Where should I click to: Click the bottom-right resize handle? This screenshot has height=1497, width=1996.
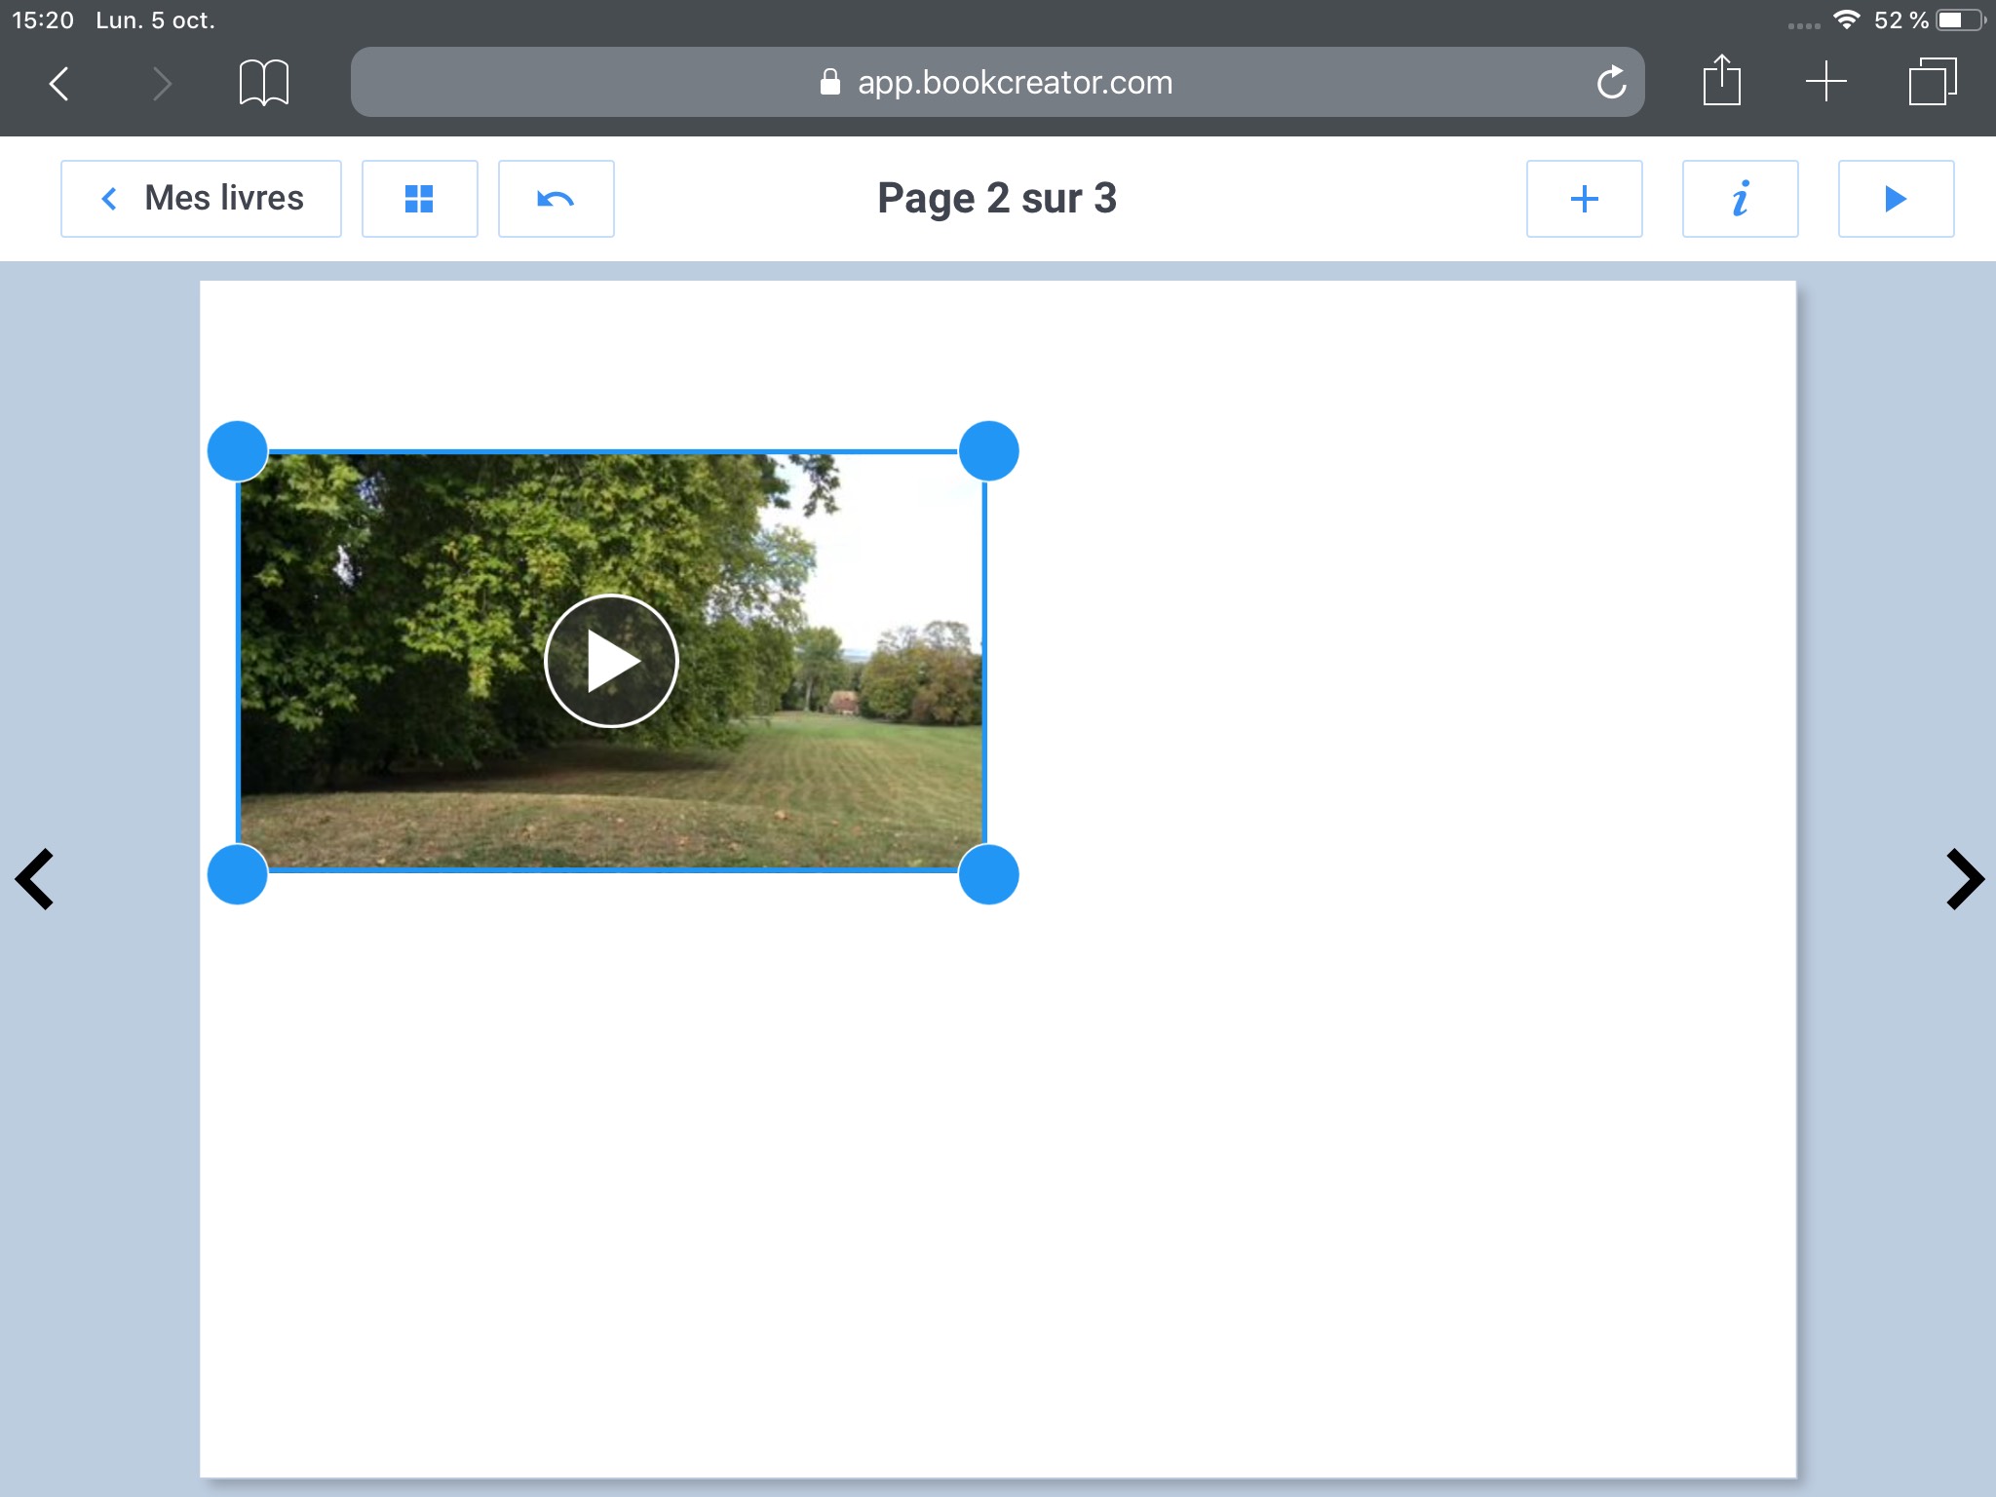988,874
